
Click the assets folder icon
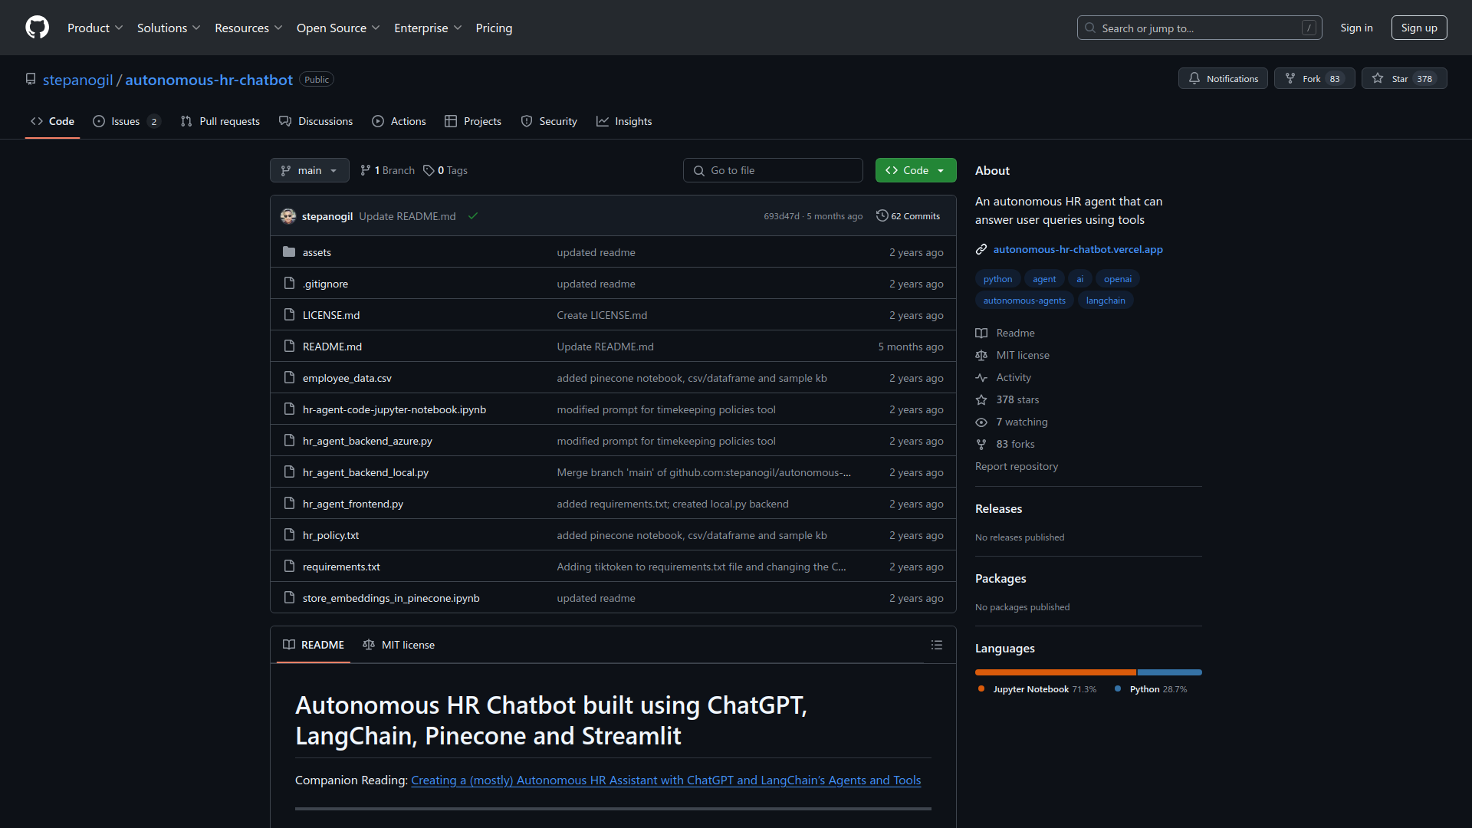pos(289,252)
